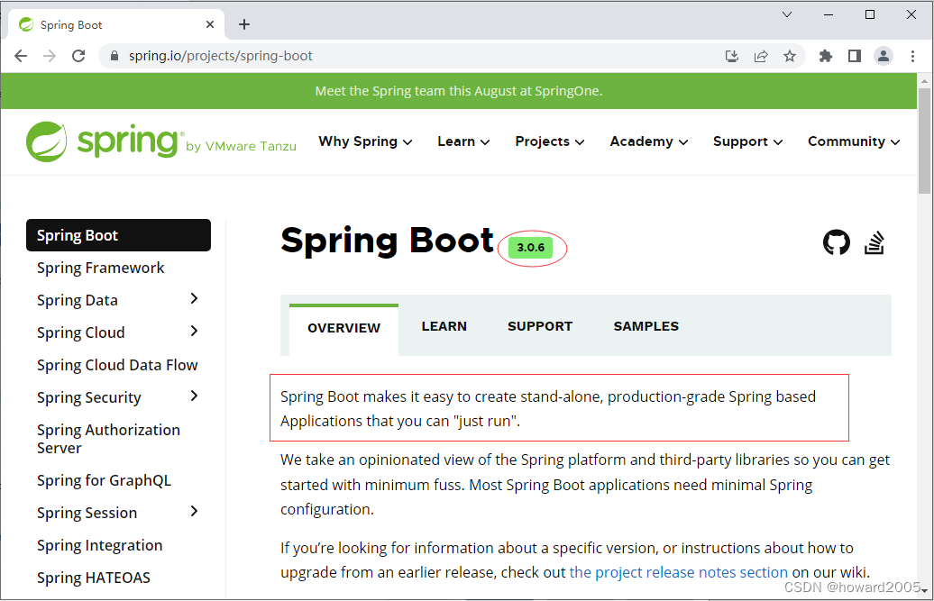Image resolution: width=934 pixels, height=601 pixels.
Task: Open Spring Integration link
Action: [x=99, y=546]
